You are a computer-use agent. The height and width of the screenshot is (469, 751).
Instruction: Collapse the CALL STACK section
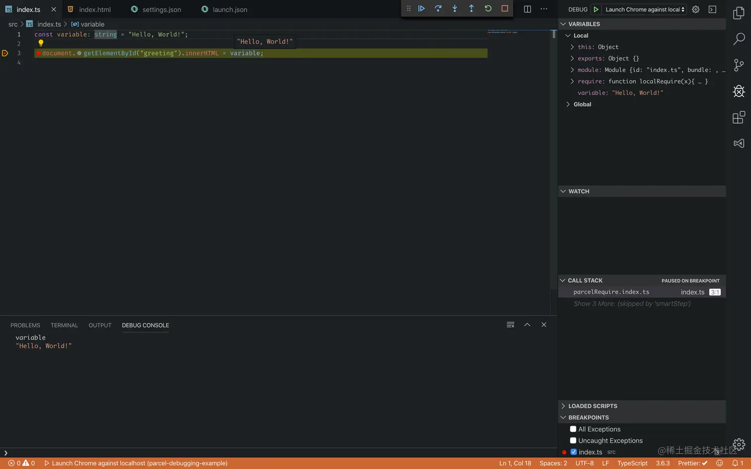(642, 280)
